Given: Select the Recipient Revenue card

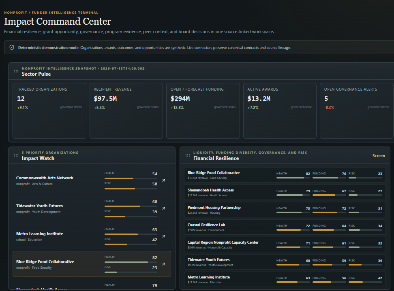Looking at the screenshot, I should [126, 111].
